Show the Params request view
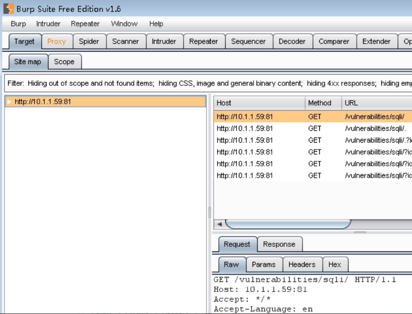This screenshot has height=314, width=412. 264,265
